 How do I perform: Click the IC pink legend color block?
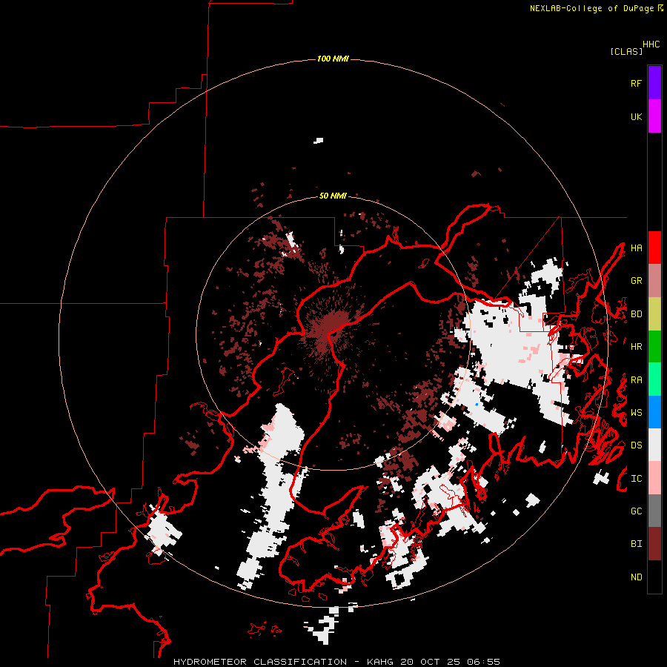[x=654, y=478]
